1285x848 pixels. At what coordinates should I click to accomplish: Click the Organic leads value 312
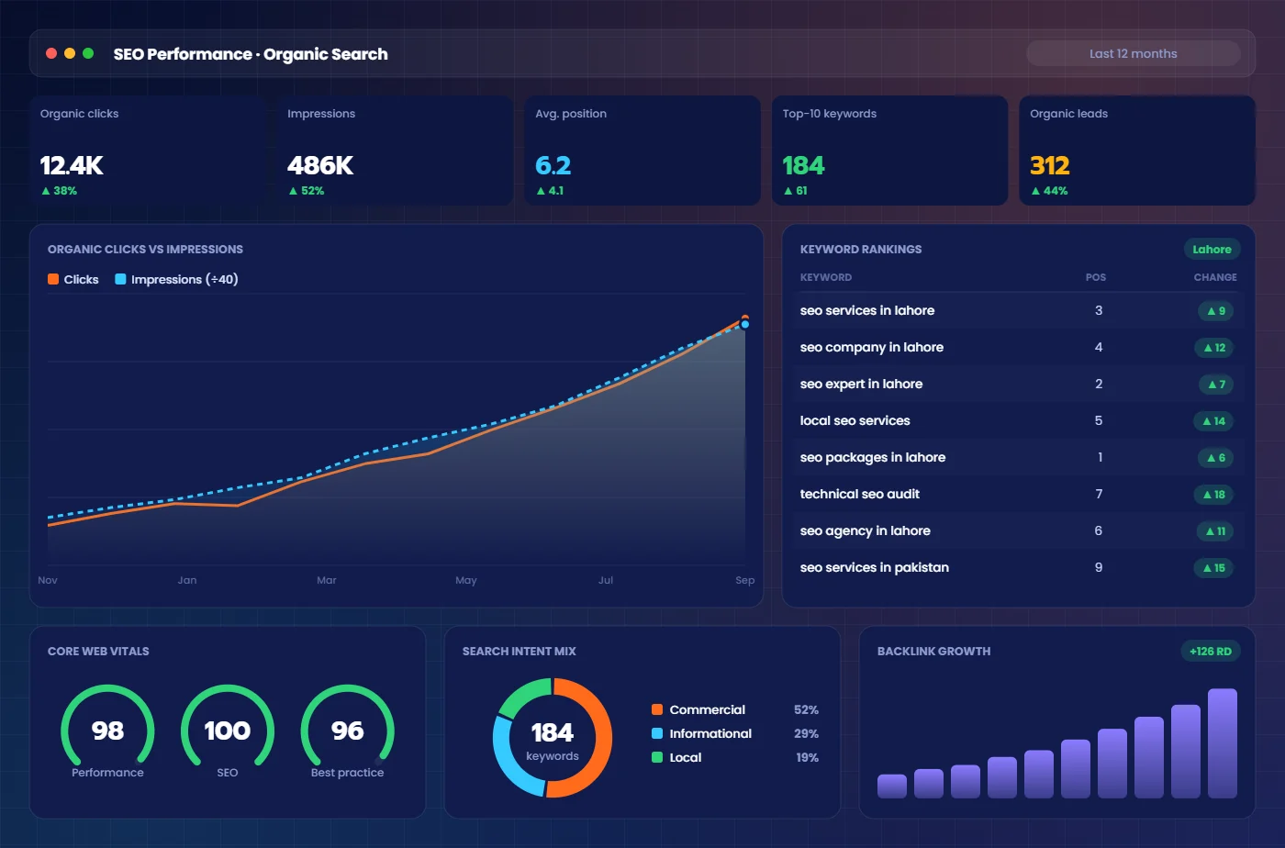[1050, 165]
